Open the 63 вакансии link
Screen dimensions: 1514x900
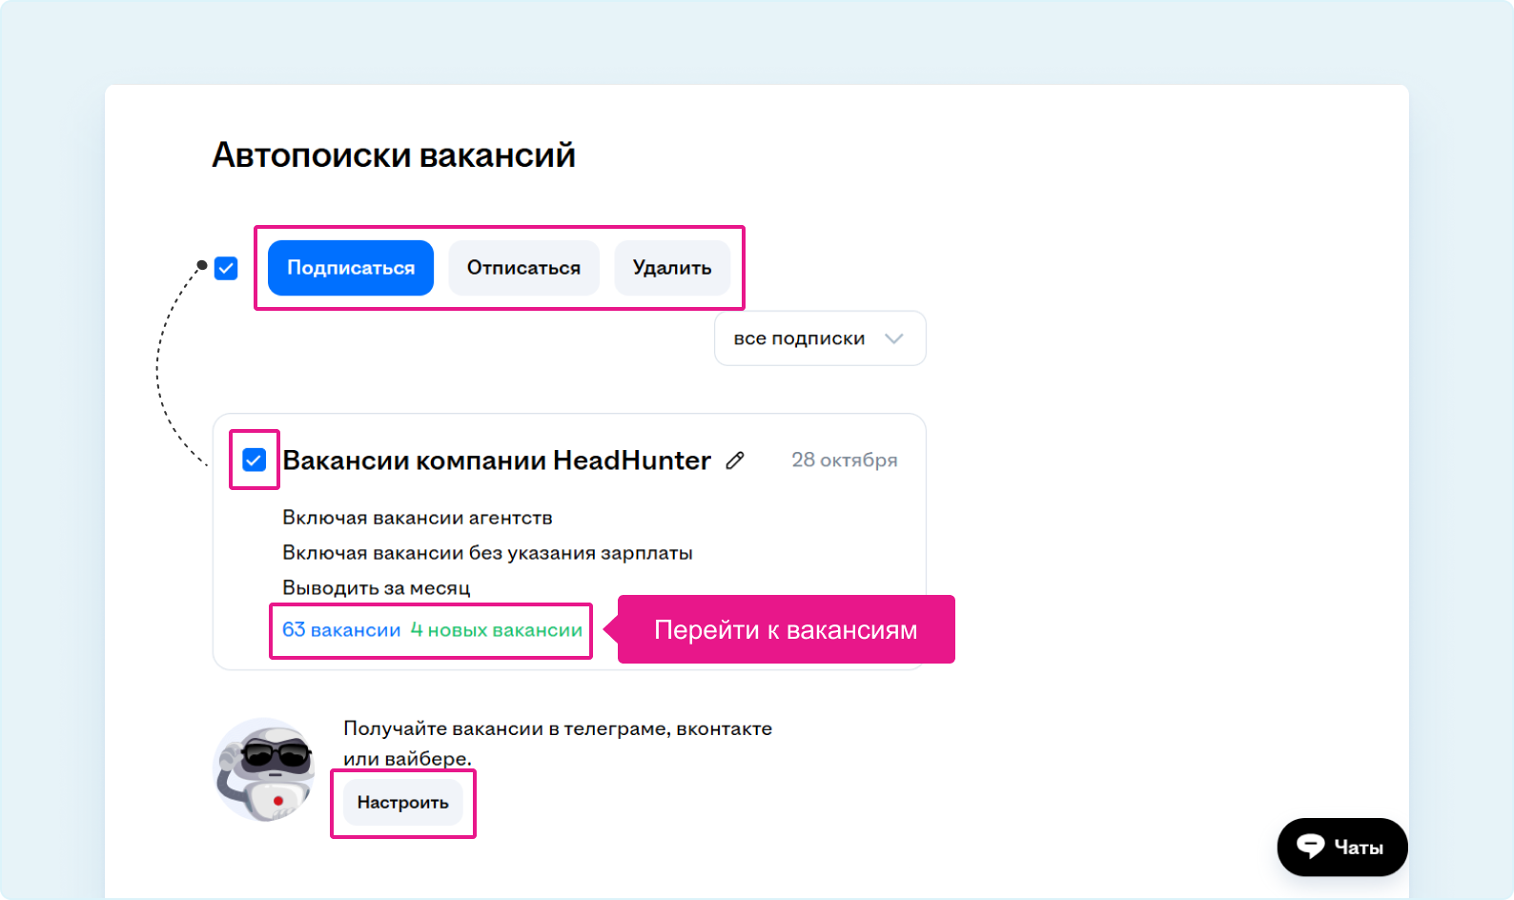coord(340,630)
